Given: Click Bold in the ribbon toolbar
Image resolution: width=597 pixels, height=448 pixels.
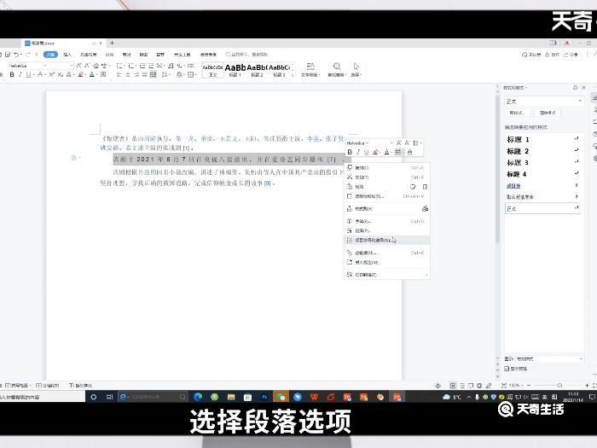Looking at the screenshot, I should pyautogui.click(x=12, y=75).
